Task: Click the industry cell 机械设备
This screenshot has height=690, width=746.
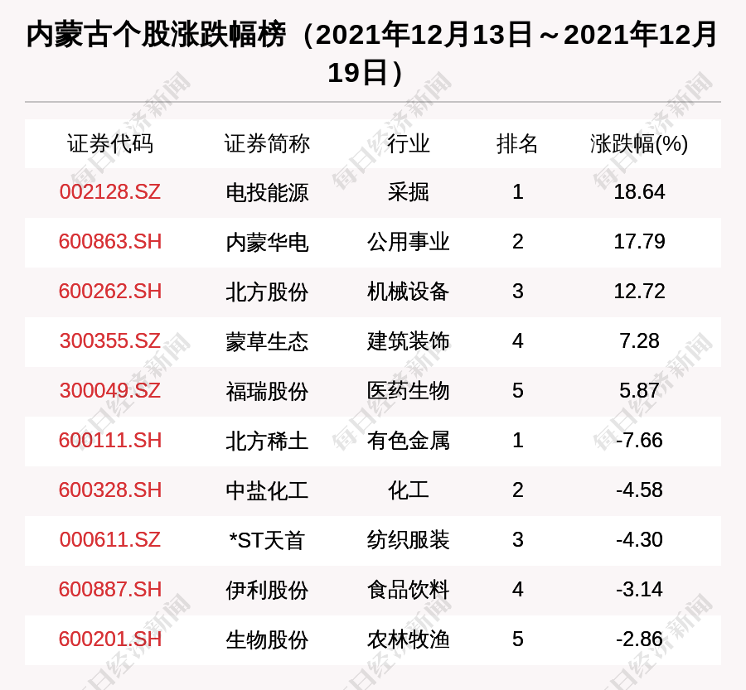Action: click(408, 292)
